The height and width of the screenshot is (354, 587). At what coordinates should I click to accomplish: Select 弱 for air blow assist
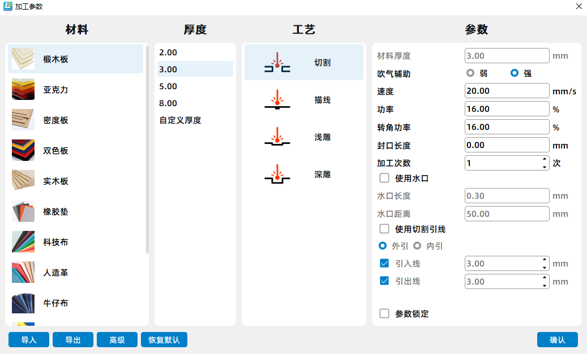(470, 73)
